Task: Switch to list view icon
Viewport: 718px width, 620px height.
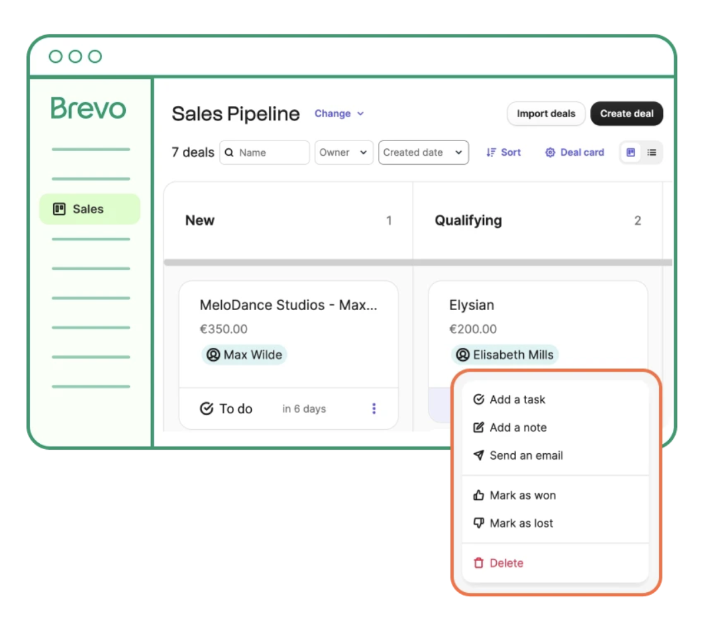Action: (x=651, y=152)
